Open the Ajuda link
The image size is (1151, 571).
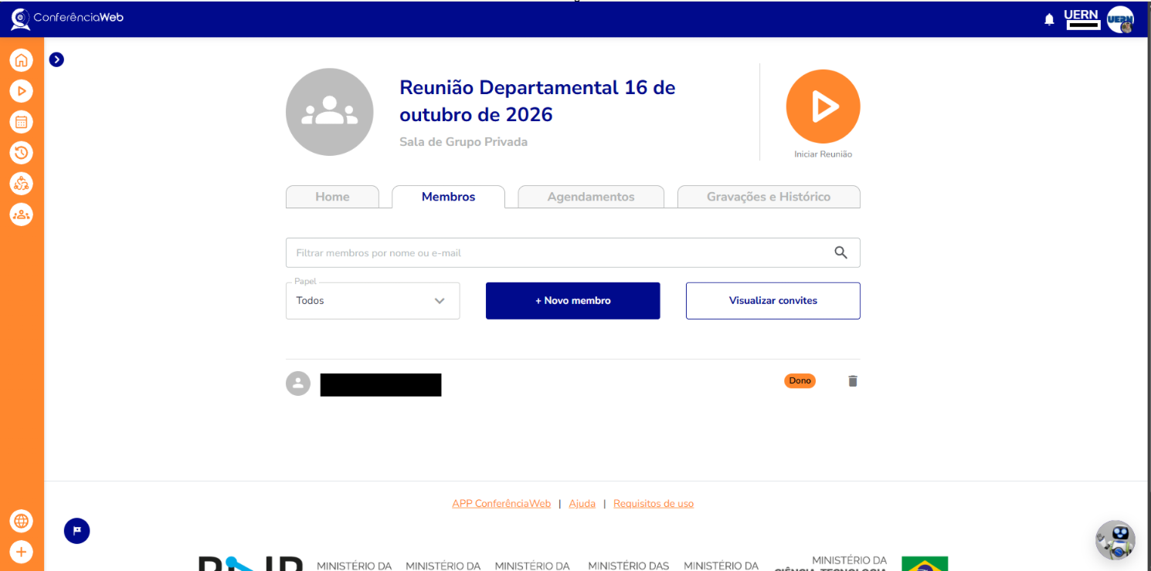pos(582,504)
